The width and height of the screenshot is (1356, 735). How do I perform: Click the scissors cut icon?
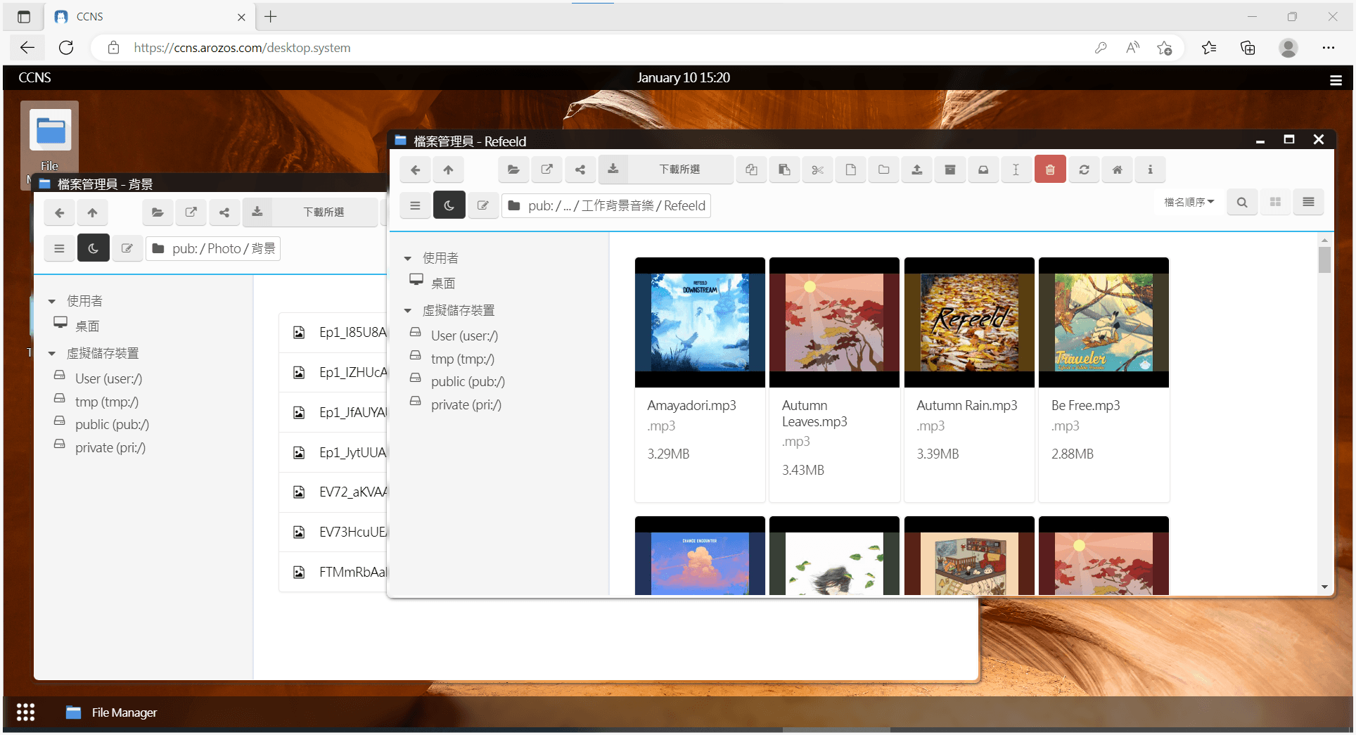(x=817, y=170)
